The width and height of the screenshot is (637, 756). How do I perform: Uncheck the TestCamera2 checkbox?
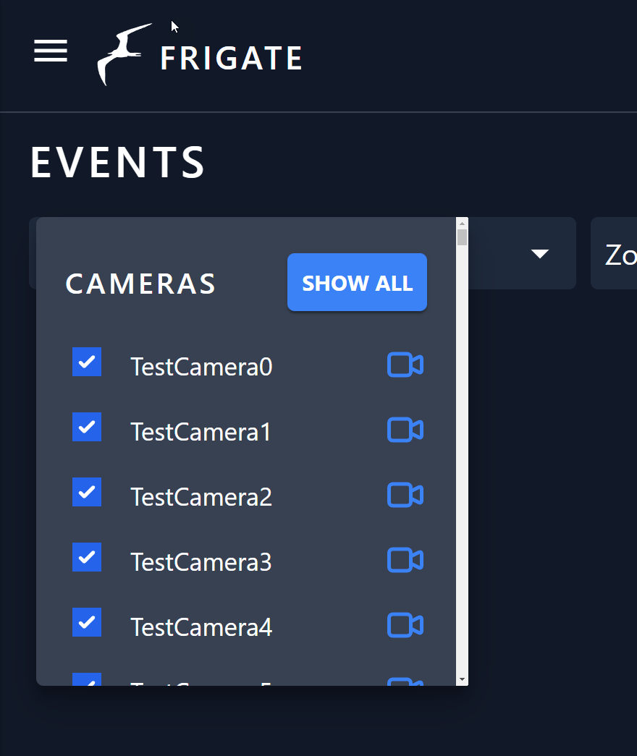click(x=87, y=492)
